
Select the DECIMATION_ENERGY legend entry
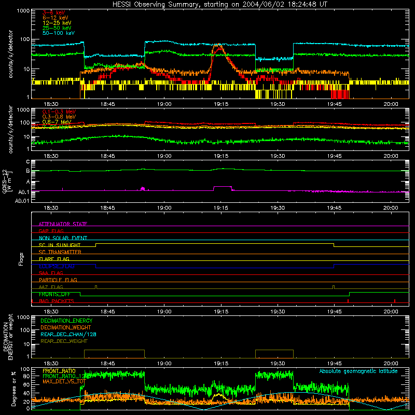[x=66, y=321]
